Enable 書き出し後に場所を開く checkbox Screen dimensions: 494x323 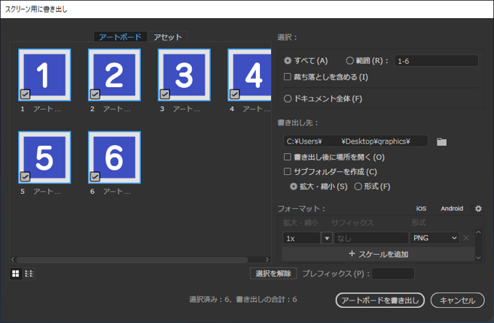pos(288,157)
